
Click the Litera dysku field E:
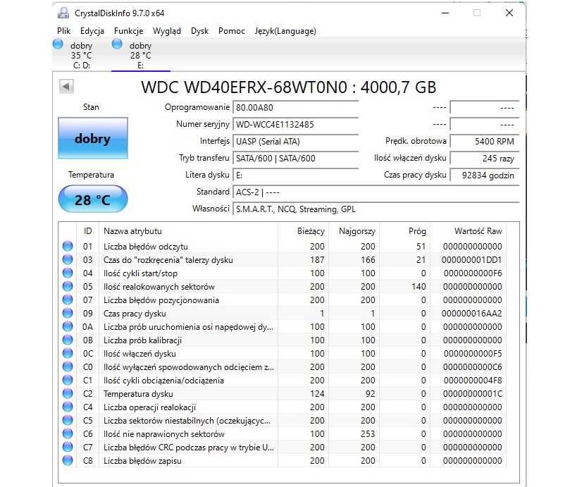pyautogui.click(x=296, y=175)
